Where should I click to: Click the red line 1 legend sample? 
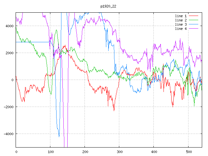pos(193,16)
